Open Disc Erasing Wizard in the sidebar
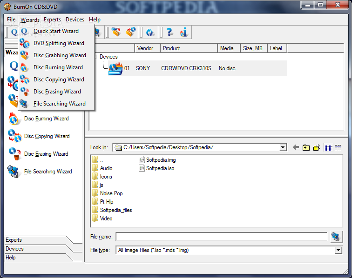352x278 pixels. click(x=38, y=154)
